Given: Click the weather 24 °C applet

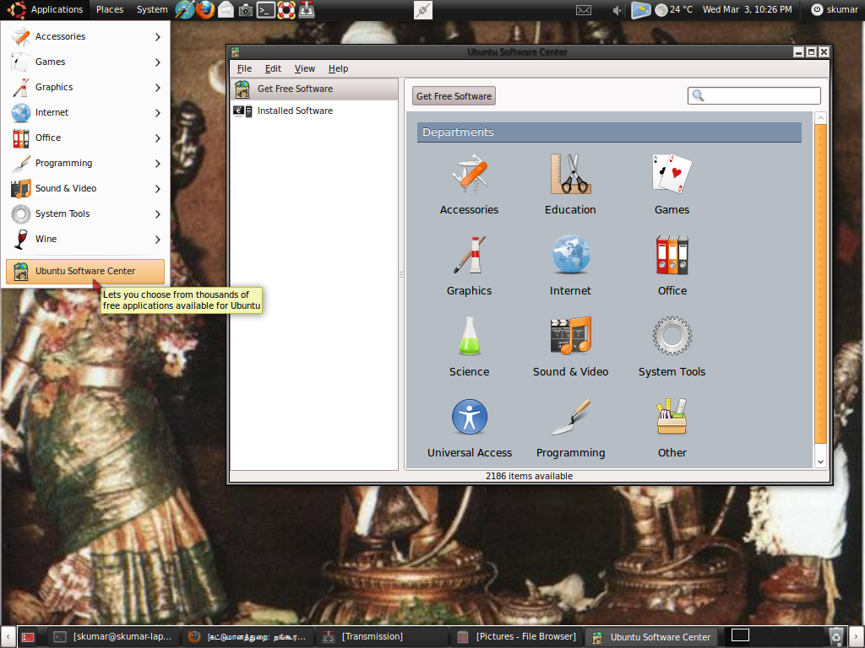Looking at the screenshot, I should tap(673, 9).
